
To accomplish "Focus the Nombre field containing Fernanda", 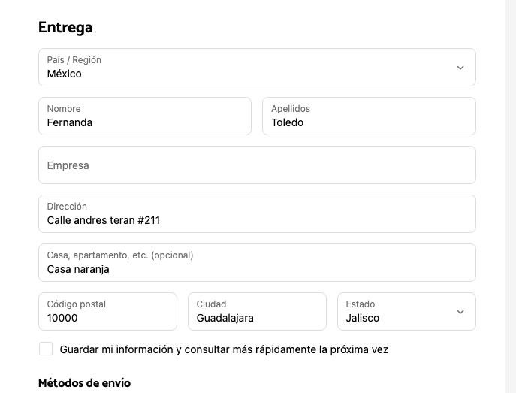I will 144,116.
